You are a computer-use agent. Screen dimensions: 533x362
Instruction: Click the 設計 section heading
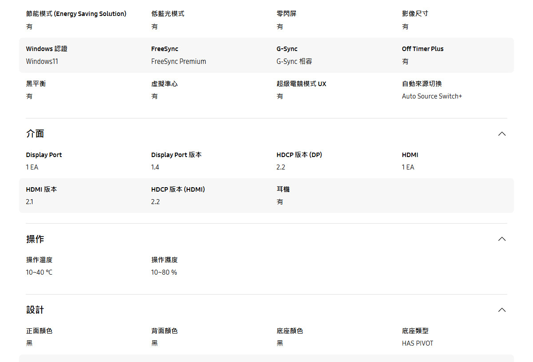coord(35,310)
